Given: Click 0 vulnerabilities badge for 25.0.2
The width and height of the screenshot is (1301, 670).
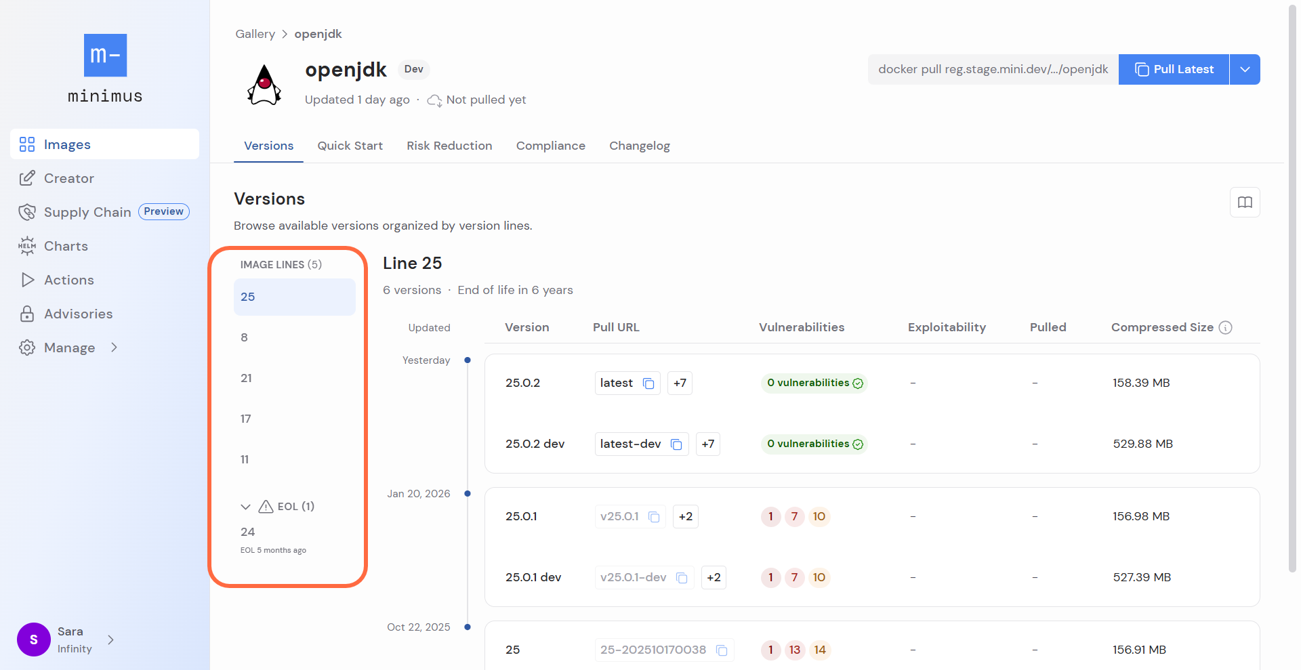Looking at the screenshot, I should click(814, 383).
